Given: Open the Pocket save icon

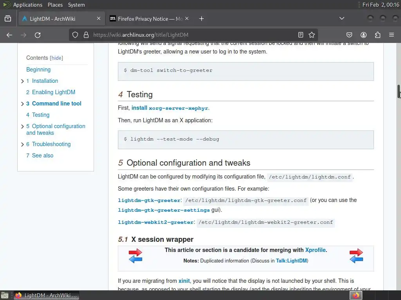Looking at the screenshot, I should (349, 35).
